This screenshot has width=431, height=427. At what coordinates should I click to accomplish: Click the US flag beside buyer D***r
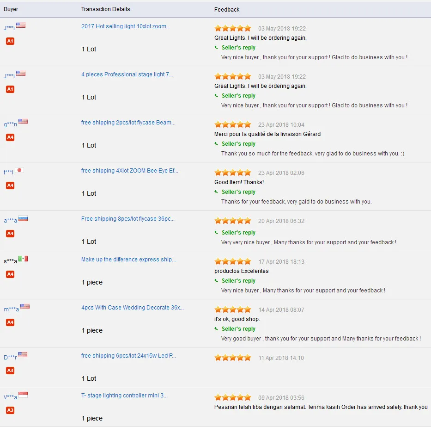pos(23,354)
